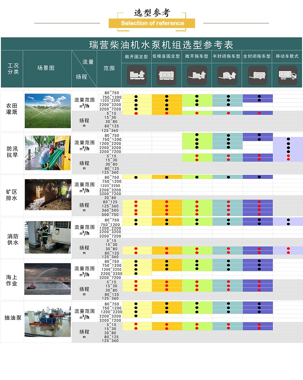Click the 敞开拖车型 open trailer icon
This screenshot has width=303, height=380.
(197, 75)
